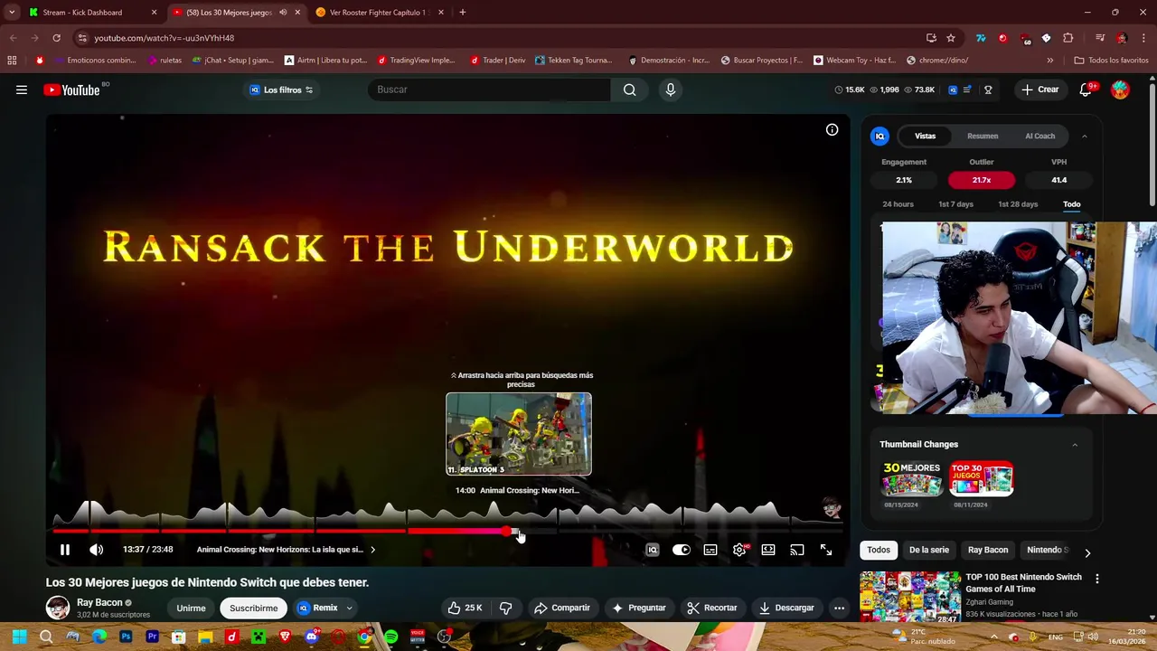The image size is (1157, 651).
Task: Toggle autoplay switch in player
Action: pyautogui.click(x=682, y=550)
